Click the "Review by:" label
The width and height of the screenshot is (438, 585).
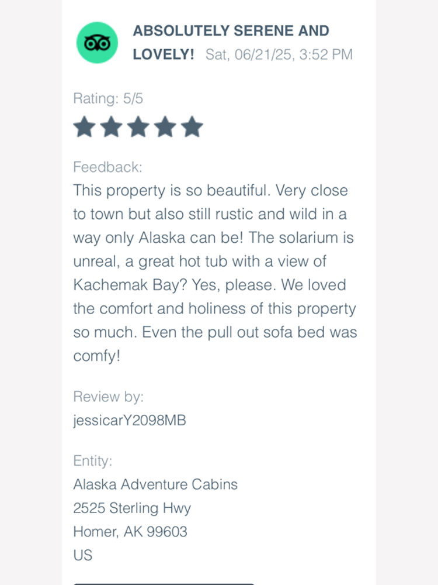(x=108, y=397)
